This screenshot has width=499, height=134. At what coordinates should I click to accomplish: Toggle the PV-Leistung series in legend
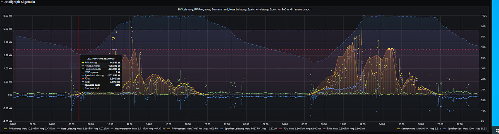click(x=14, y=129)
